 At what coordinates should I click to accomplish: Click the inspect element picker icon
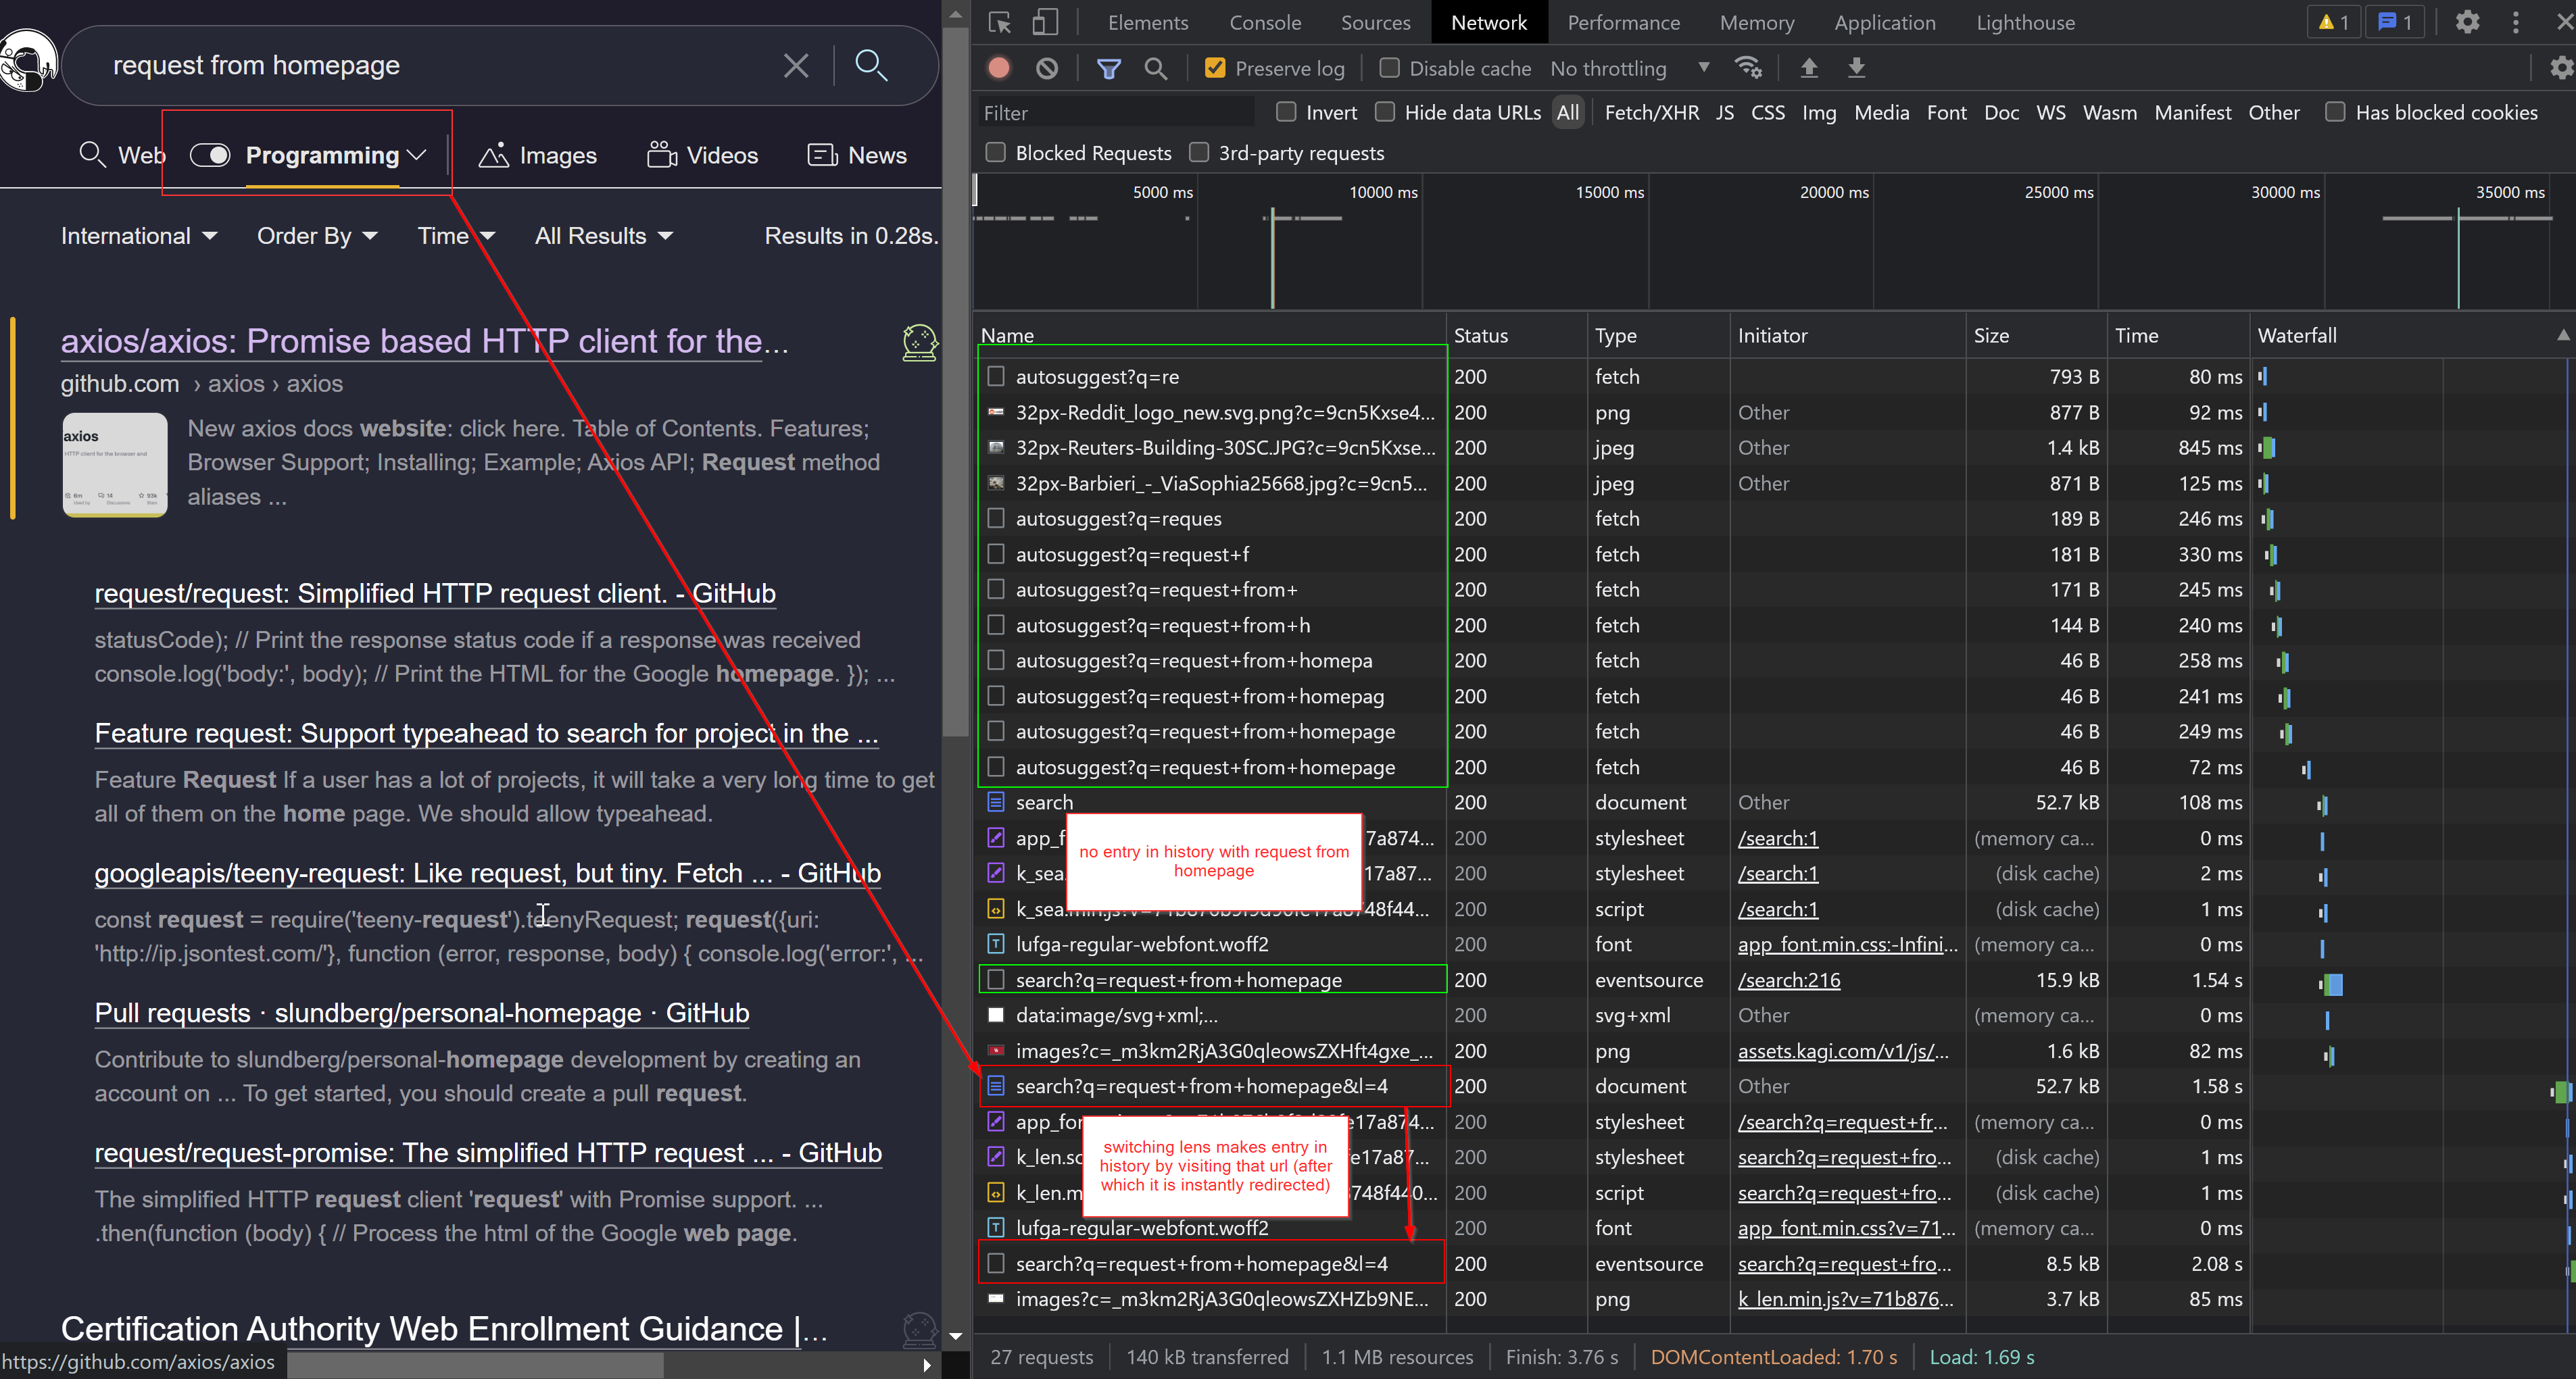pos(999,22)
